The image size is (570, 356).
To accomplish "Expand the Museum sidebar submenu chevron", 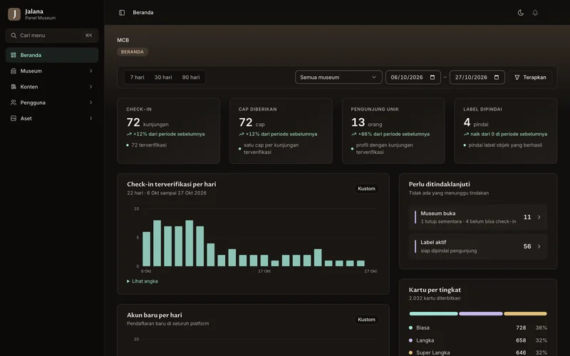I will coord(91,70).
